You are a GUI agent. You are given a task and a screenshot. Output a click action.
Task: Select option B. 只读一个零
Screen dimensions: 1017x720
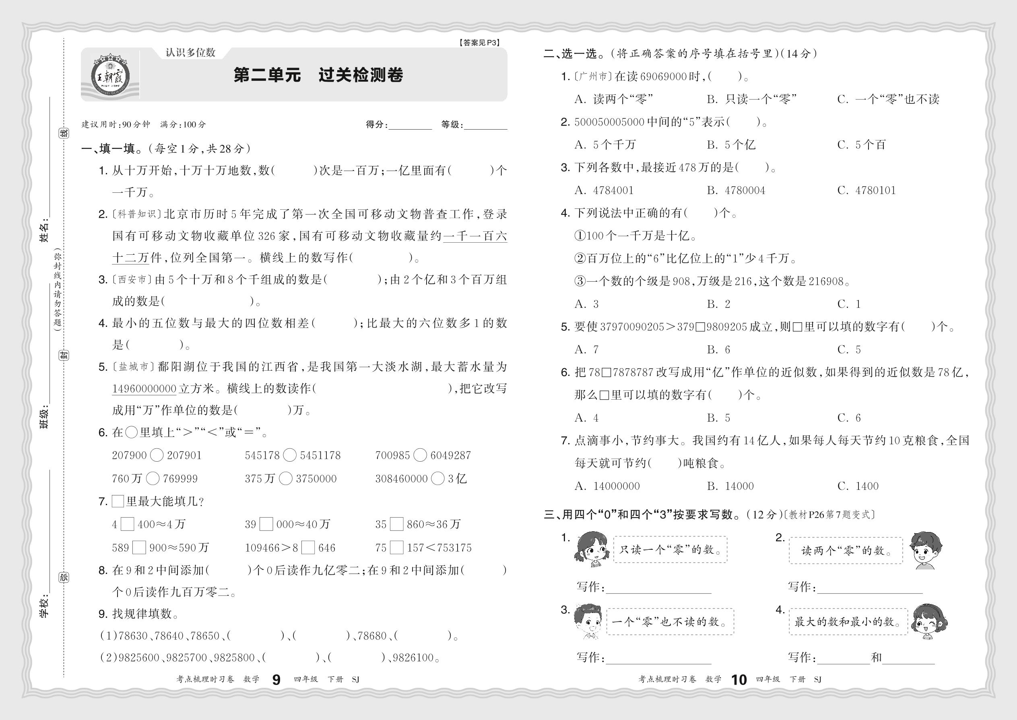[x=752, y=99]
